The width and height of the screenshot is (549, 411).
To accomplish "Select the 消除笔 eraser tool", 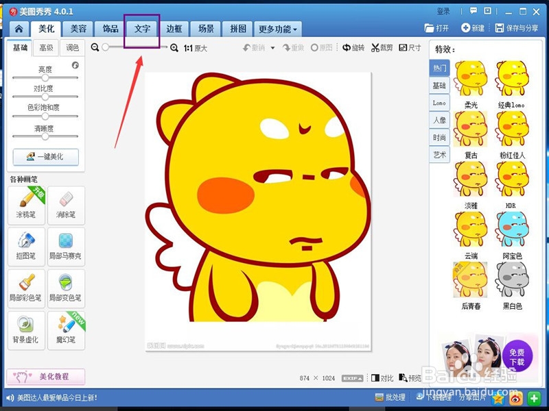I will tap(66, 205).
